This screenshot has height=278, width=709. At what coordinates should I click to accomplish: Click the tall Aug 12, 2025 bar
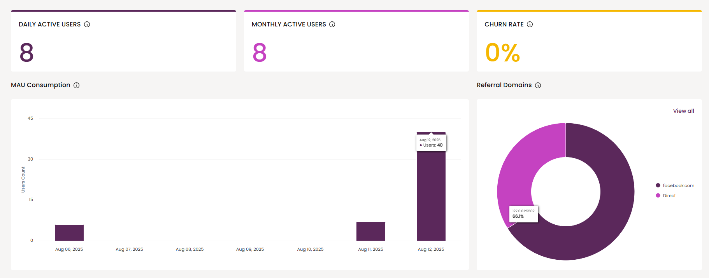click(431, 194)
